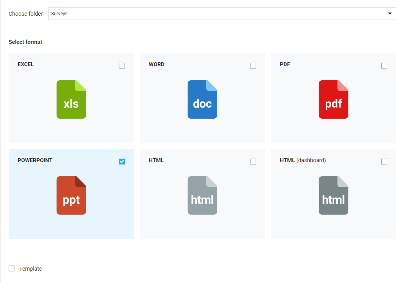This screenshot has width=404, height=282.
Task: Click the POWERPOINT card title
Action: pos(35,160)
